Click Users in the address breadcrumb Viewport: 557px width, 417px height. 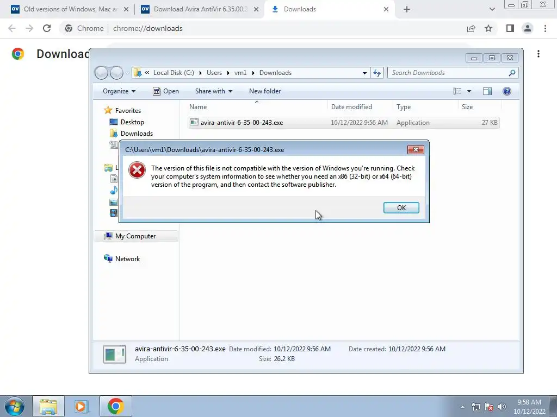[x=214, y=73]
